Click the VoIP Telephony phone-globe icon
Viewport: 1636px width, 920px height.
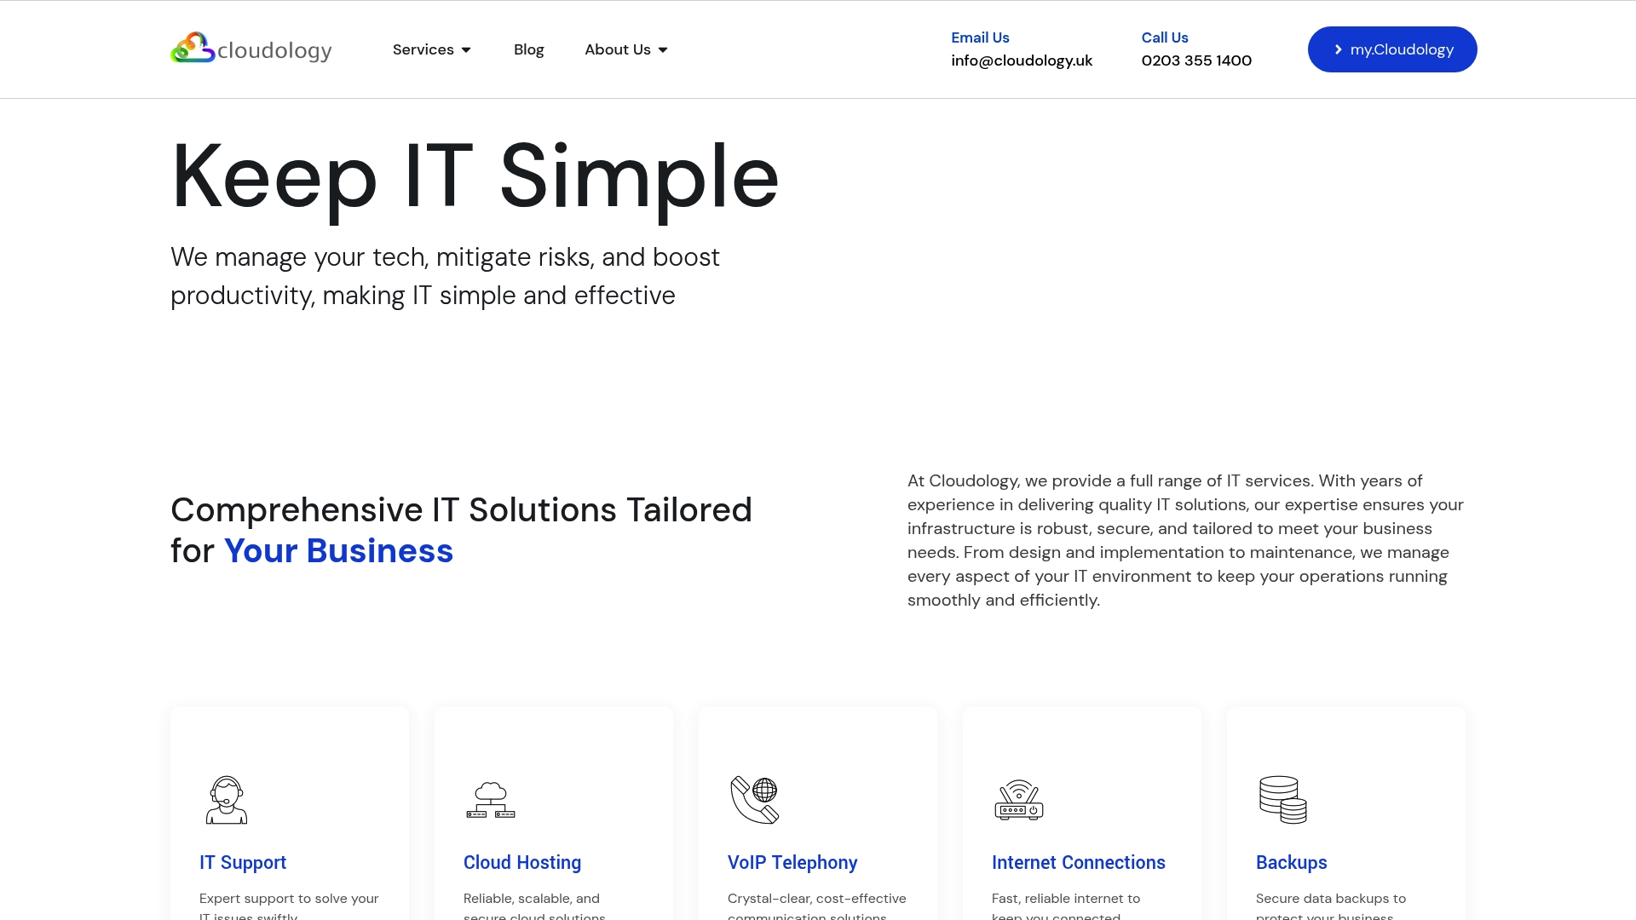tap(755, 800)
